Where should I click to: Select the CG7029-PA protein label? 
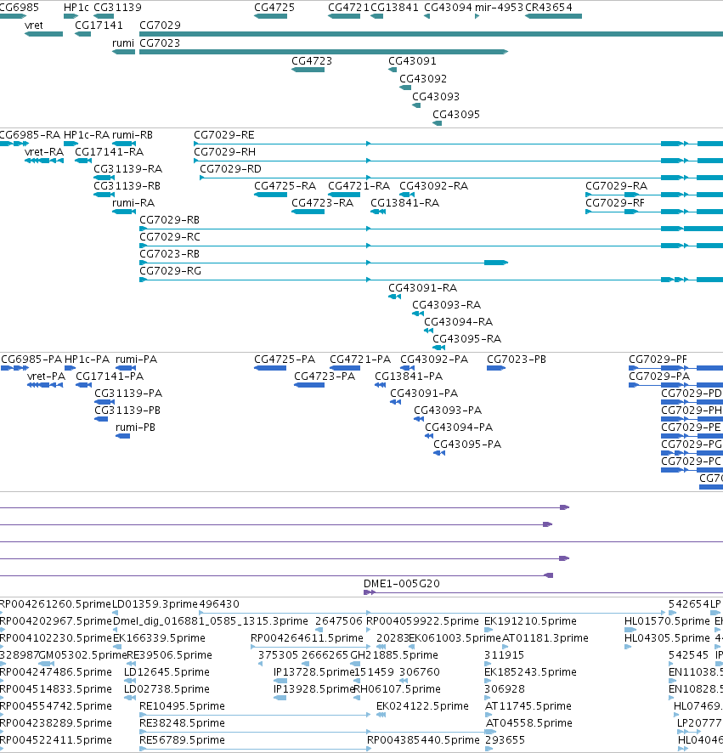coord(659,376)
